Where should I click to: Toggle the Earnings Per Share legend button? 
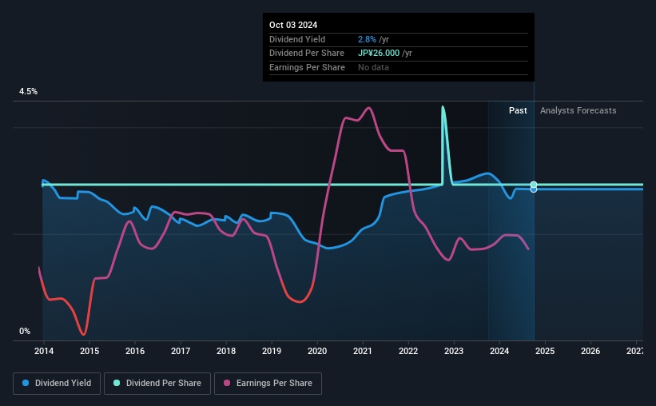[268, 384]
